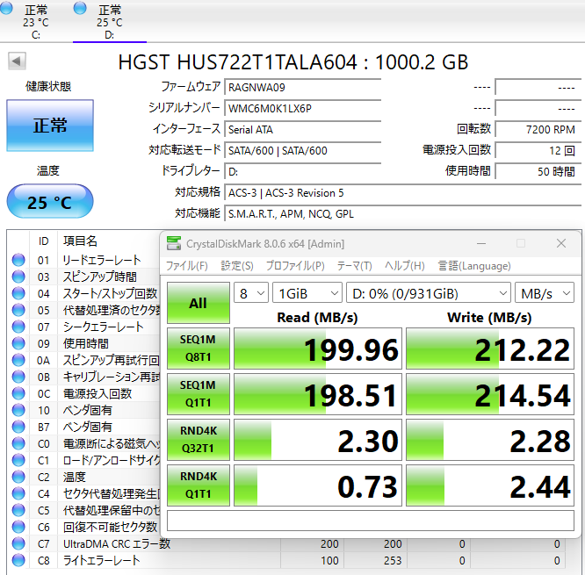Click the 項目名 column header
The height and width of the screenshot is (575, 585).
click(x=80, y=241)
